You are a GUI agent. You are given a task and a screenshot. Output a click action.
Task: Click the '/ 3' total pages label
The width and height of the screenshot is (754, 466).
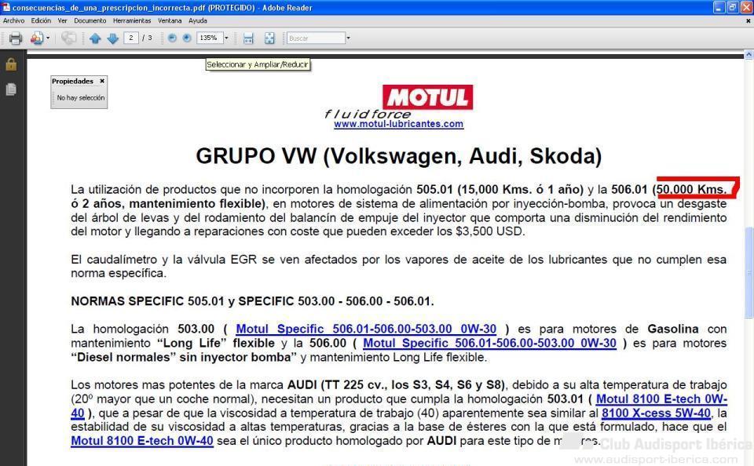click(147, 38)
